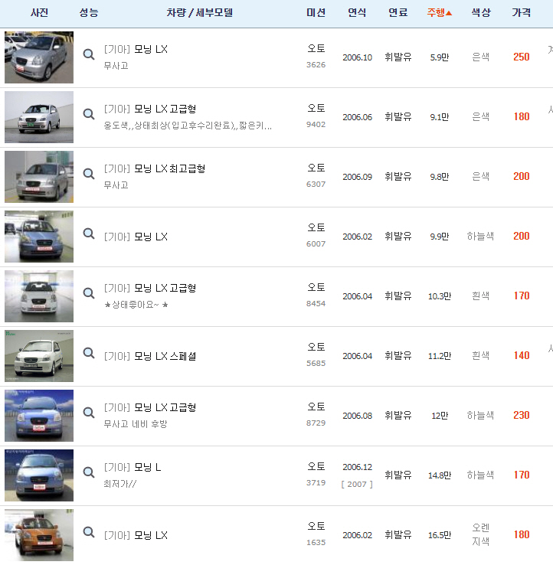
Task: Open the sky-blue car photo in the 6007 row
Action: pos(39,237)
